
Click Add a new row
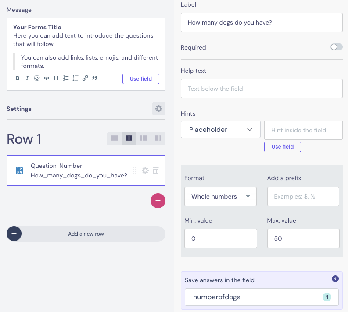(86, 234)
